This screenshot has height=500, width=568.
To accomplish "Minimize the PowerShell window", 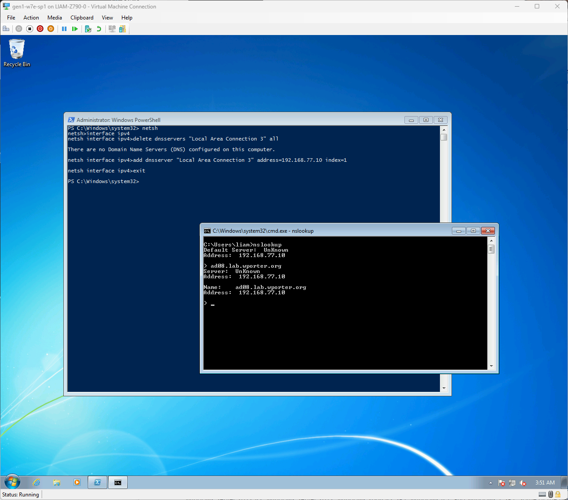I will pyautogui.click(x=411, y=120).
